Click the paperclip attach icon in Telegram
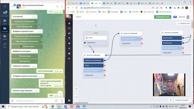This screenshot has height=109, width=194. (12, 101)
